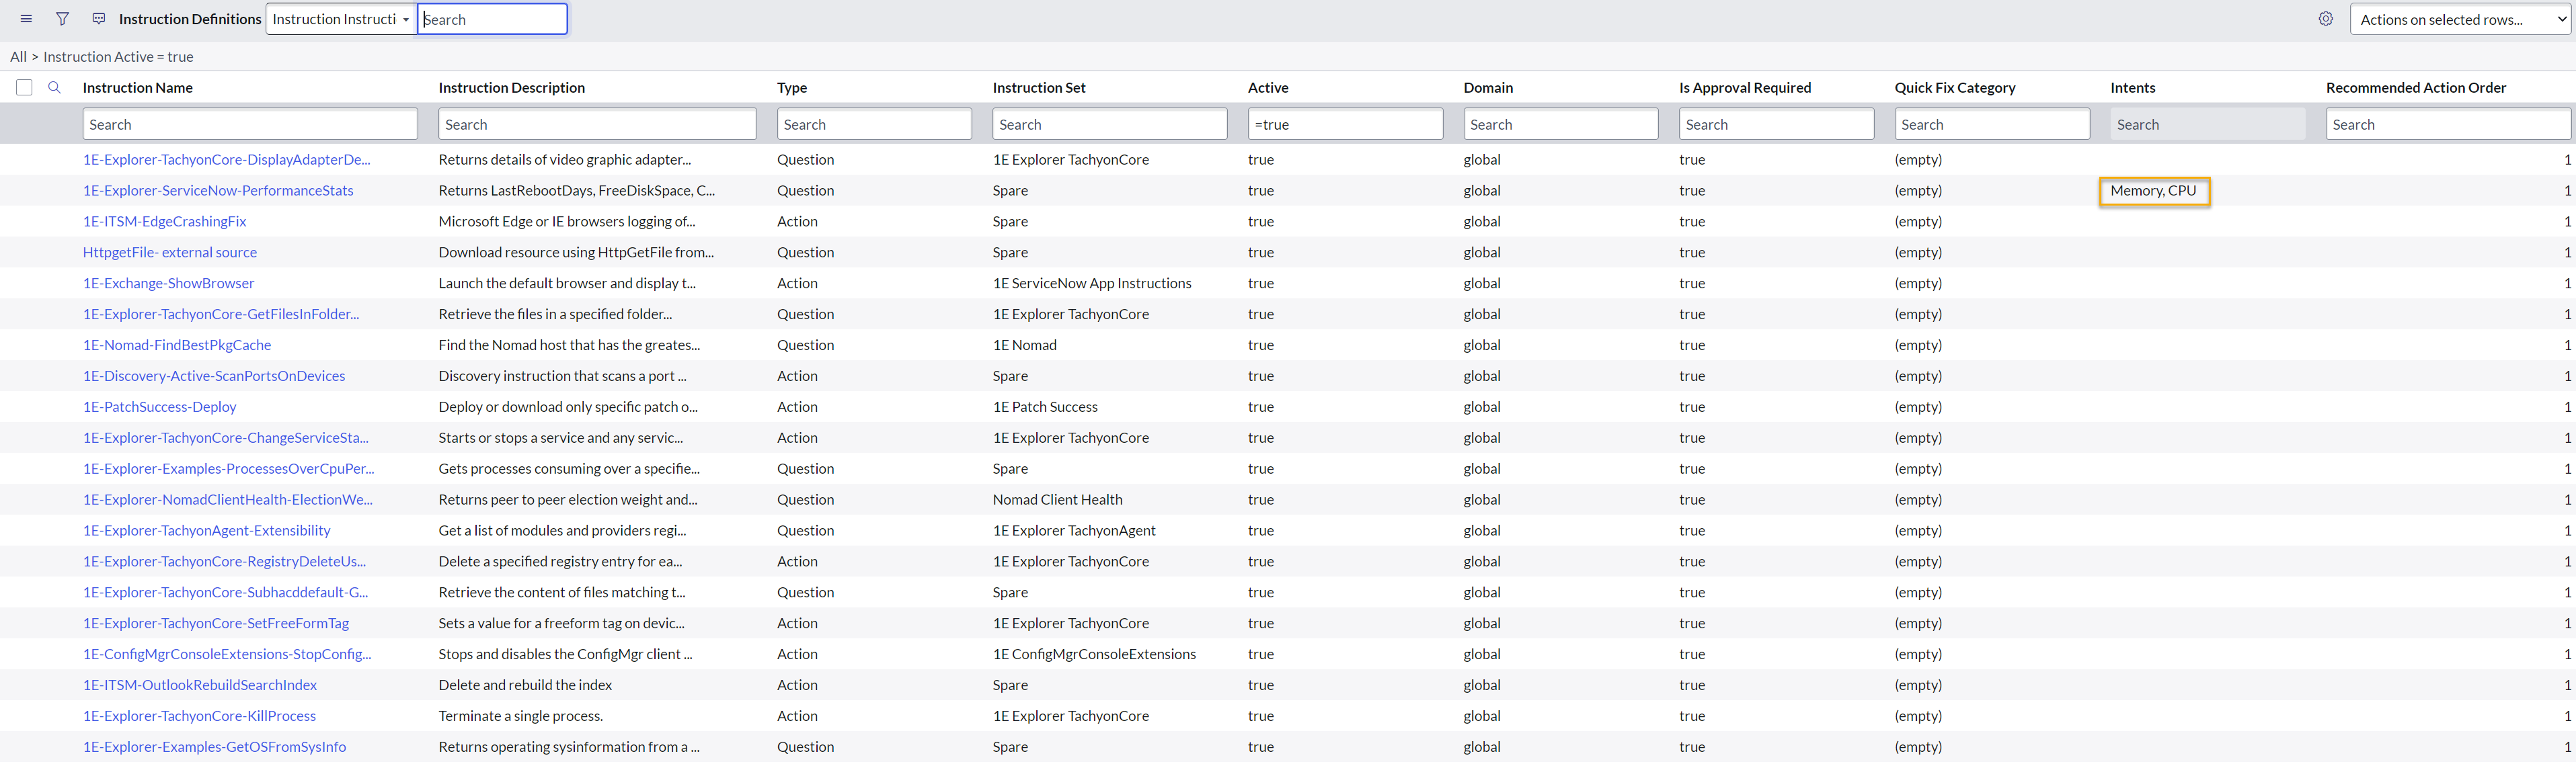
Task: Click the All breadcrumb filter
Action: coord(18,57)
